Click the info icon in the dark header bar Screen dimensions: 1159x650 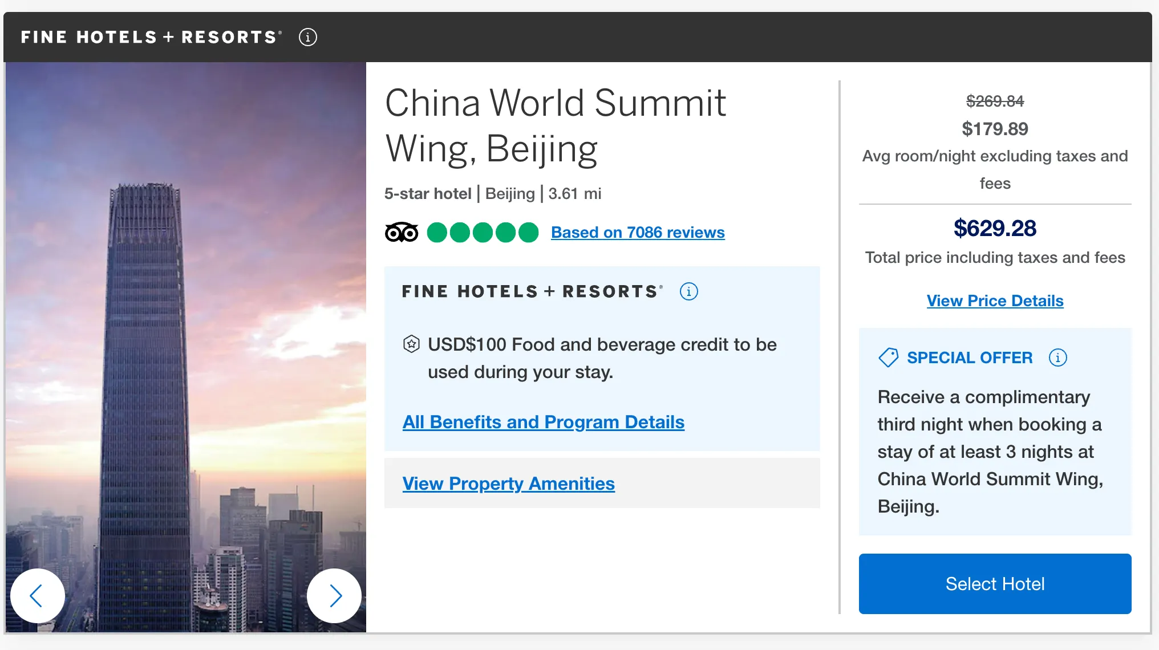pyautogui.click(x=308, y=37)
